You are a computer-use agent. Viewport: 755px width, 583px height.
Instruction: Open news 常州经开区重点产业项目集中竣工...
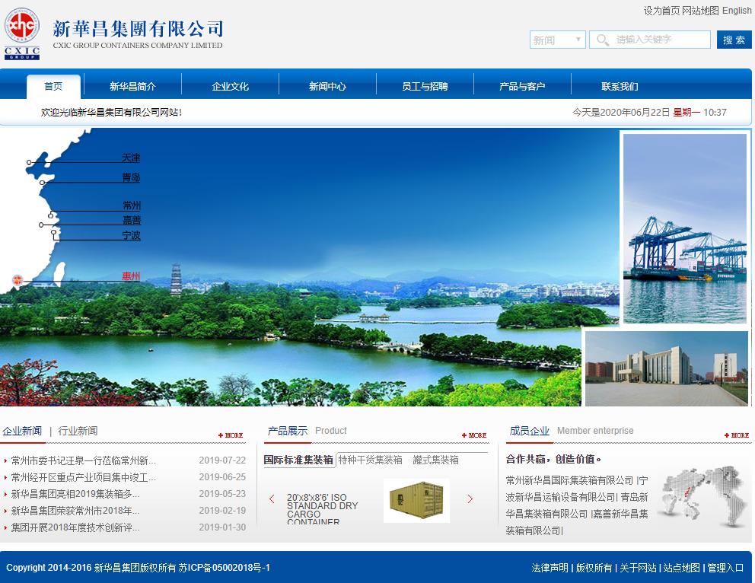click(83, 477)
